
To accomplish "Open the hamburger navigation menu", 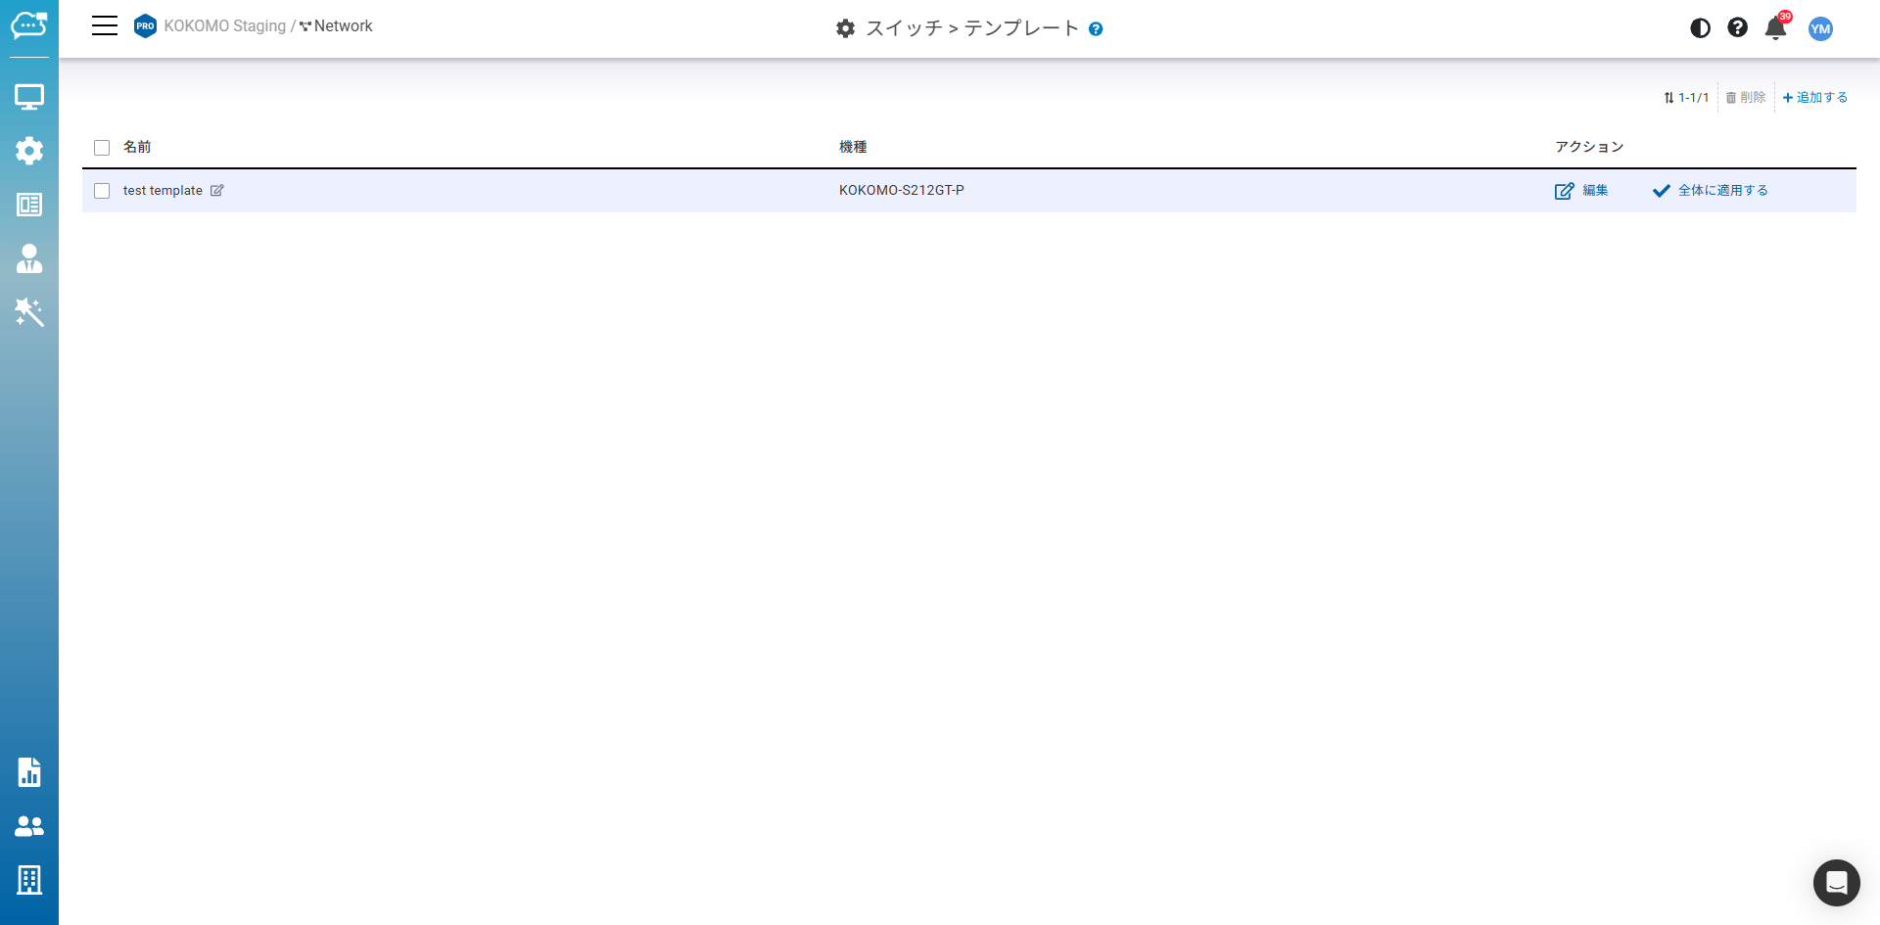I will click(x=105, y=26).
